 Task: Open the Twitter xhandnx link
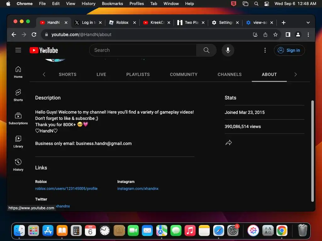point(63,206)
